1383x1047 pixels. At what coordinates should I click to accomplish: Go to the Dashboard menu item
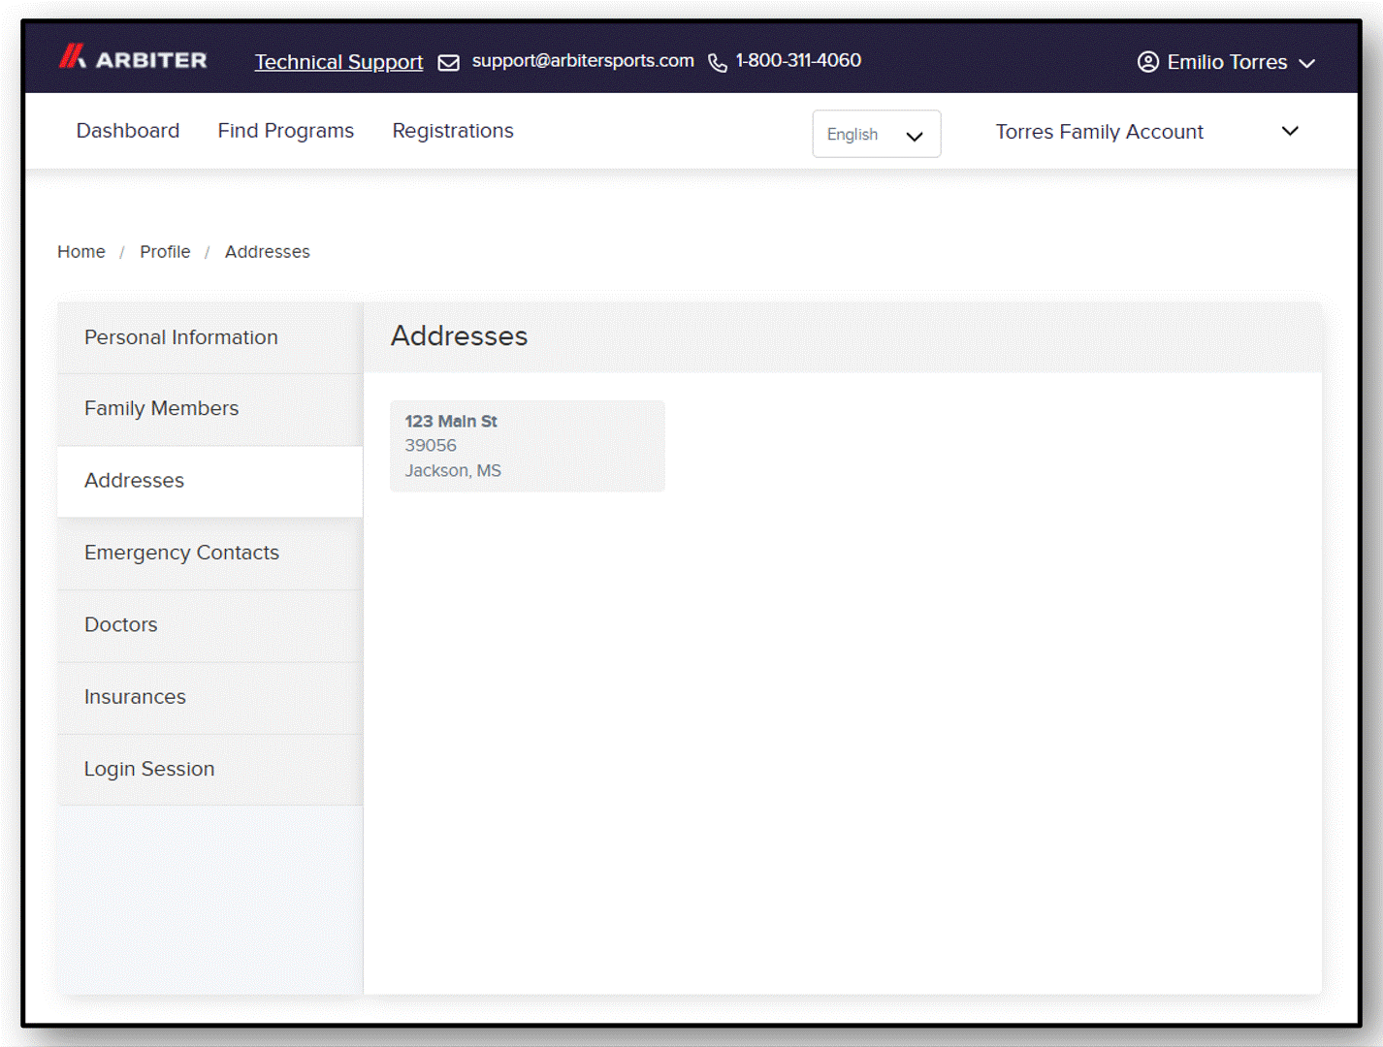pos(128,131)
